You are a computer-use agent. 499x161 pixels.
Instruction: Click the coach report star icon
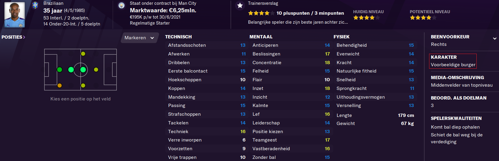pyautogui.click(x=240, y=5)
